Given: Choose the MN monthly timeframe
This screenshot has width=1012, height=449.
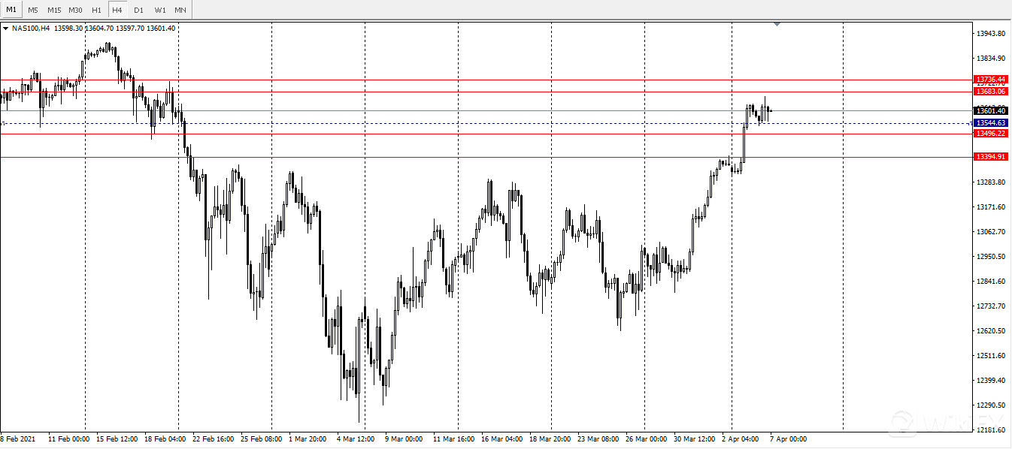Looking at the screenshot, I should 180,10.
